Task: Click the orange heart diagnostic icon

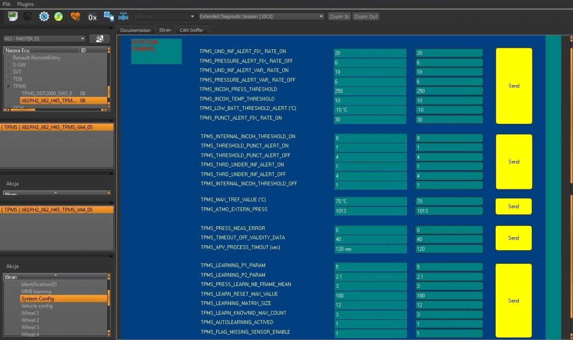Action: (x=75, y=17)
